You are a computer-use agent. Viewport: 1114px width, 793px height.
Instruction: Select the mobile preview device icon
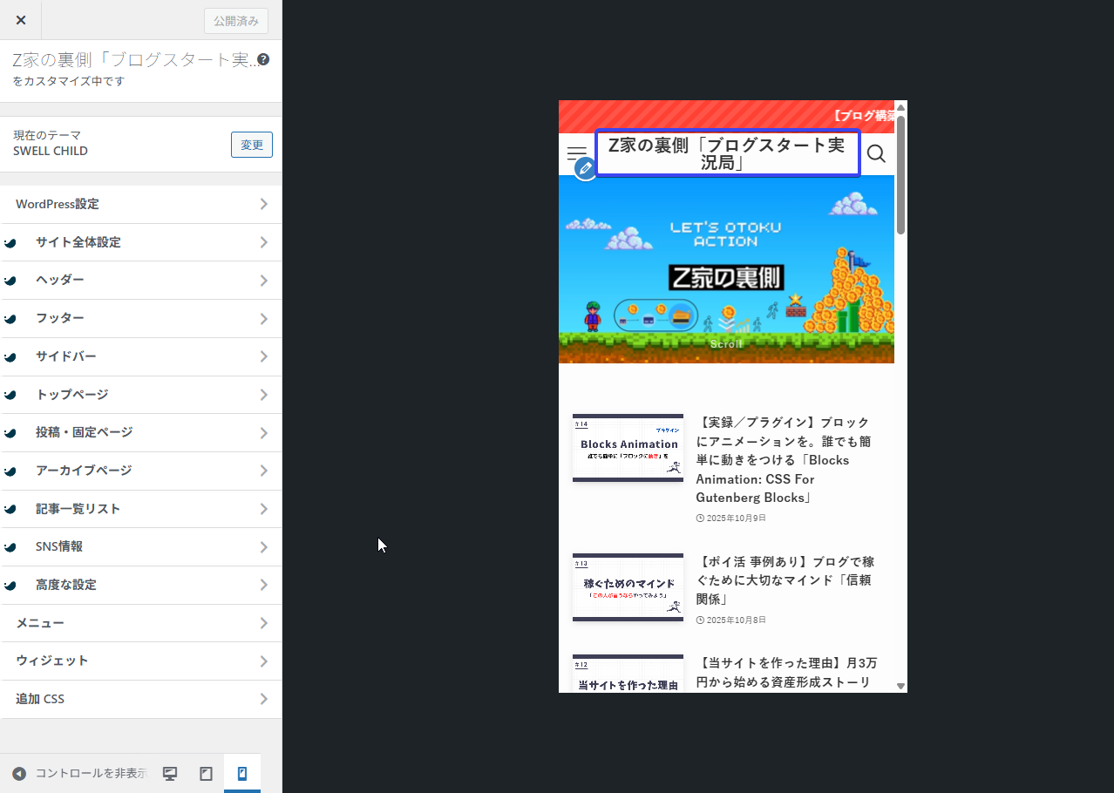click(242, 774)
